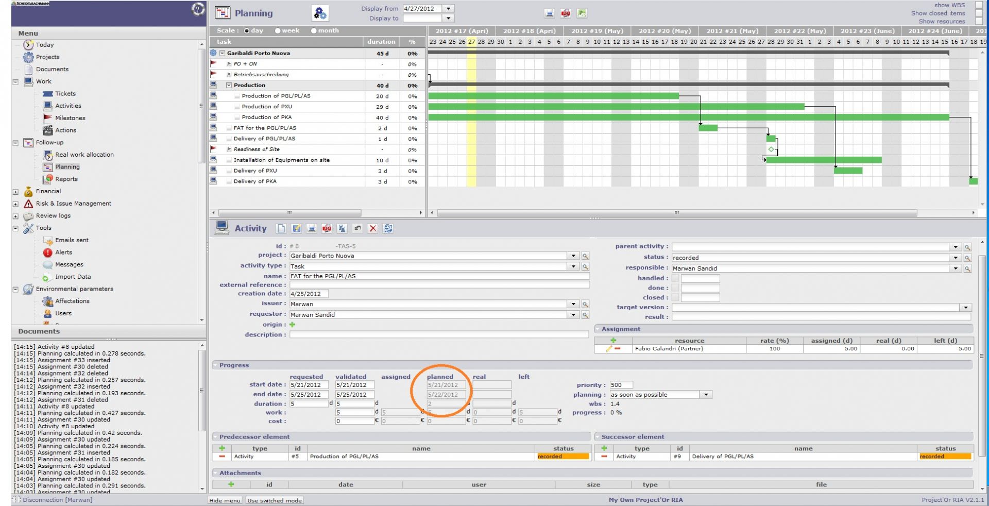This screenshot has height=506, width=989.
Task: Select the week scale radio button
Action: [x=278, y=31]
